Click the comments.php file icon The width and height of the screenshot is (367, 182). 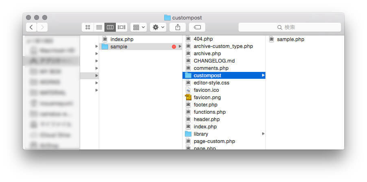pos(188,68)
